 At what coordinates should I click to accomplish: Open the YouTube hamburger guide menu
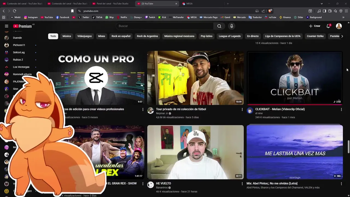[7, 26]
